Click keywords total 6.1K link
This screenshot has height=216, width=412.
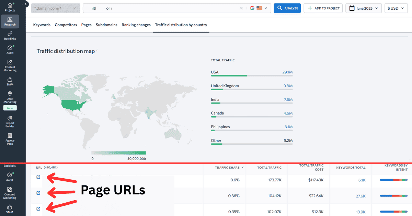click(x=362, y=180)
